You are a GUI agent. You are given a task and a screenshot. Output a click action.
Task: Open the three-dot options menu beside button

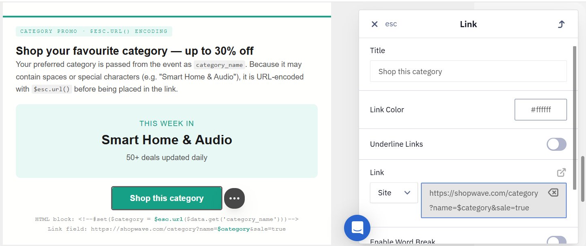click(x=234, y=198)
